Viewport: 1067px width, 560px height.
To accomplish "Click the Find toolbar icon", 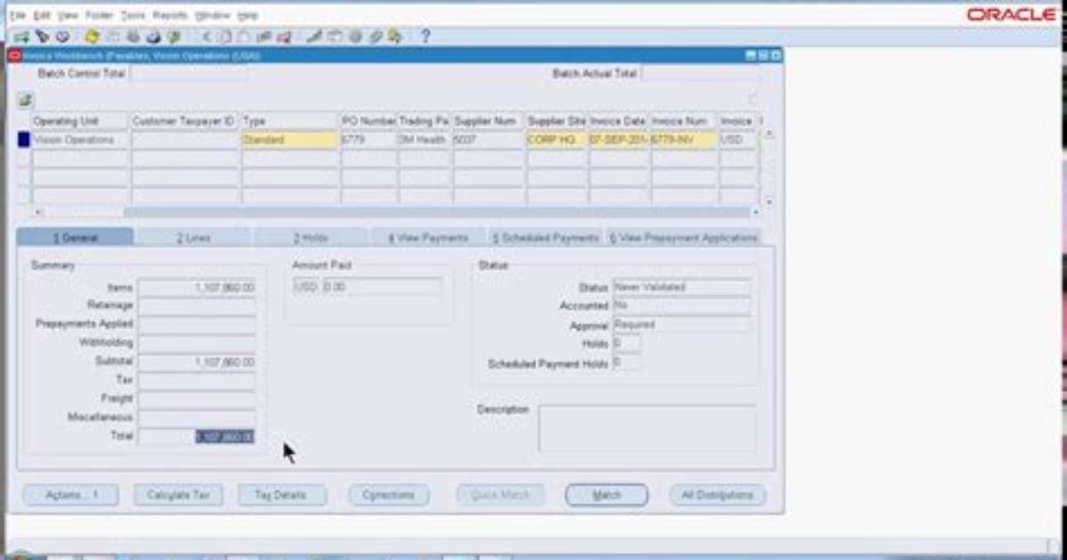I will tap(42, 37).
